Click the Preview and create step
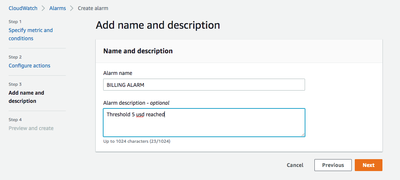 (31, 128)
